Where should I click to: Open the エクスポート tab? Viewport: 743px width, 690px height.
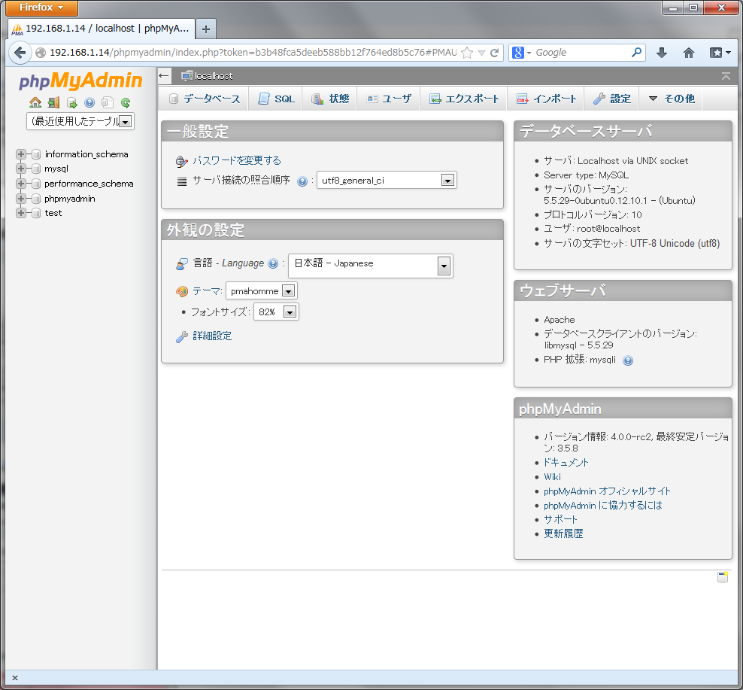tap(464, 99)
